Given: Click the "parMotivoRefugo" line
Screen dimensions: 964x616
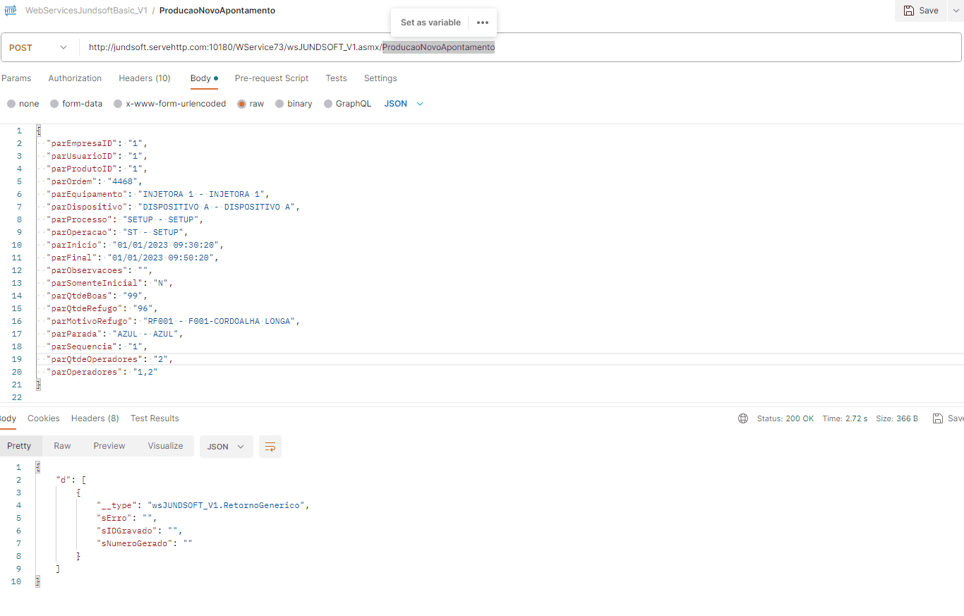Looking at the screenshot, I should click(x=174, y=321).
